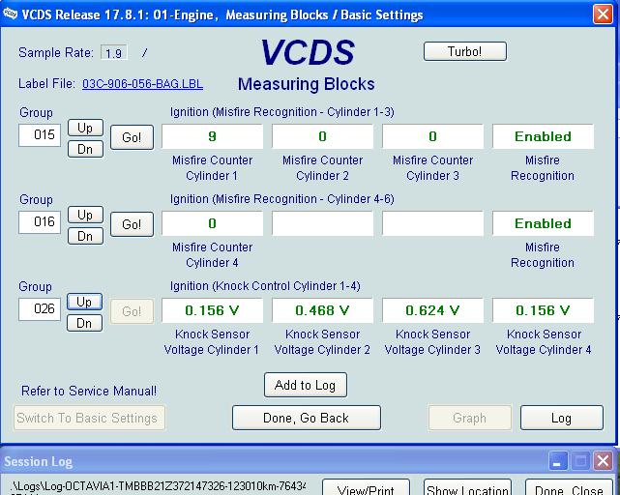Select Misfire Counter Cylinder 2 value field
620x495 pixels.
(x=323, y=136)
